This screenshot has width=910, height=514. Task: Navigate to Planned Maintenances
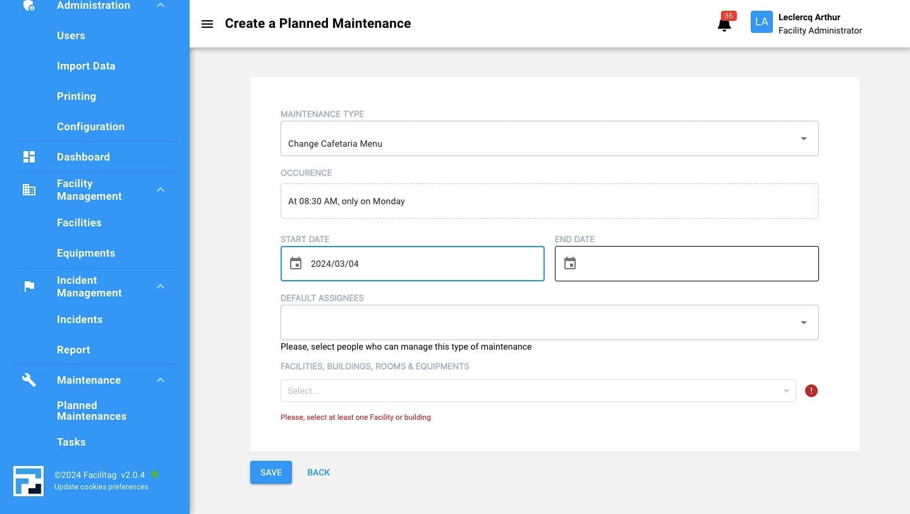tap(92, 410)
